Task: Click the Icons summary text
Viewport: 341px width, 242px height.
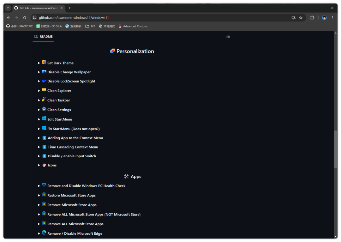Action: click(x=52, y=165)
